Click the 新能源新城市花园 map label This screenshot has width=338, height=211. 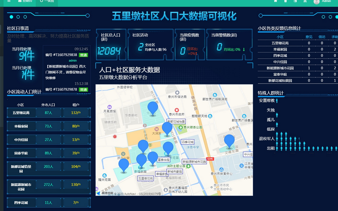tap(194, 161)
